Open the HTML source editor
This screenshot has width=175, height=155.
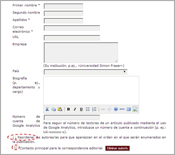(122, 109)
